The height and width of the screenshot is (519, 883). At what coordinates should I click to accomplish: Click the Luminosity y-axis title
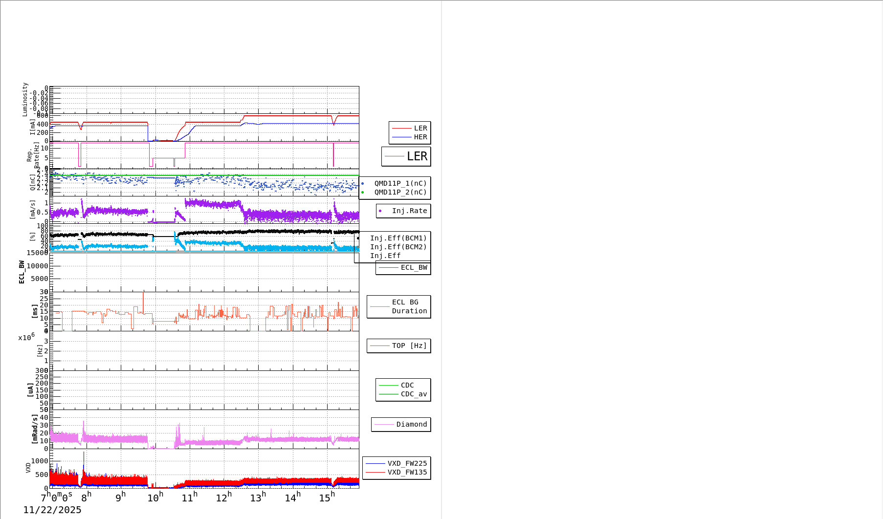25,99
